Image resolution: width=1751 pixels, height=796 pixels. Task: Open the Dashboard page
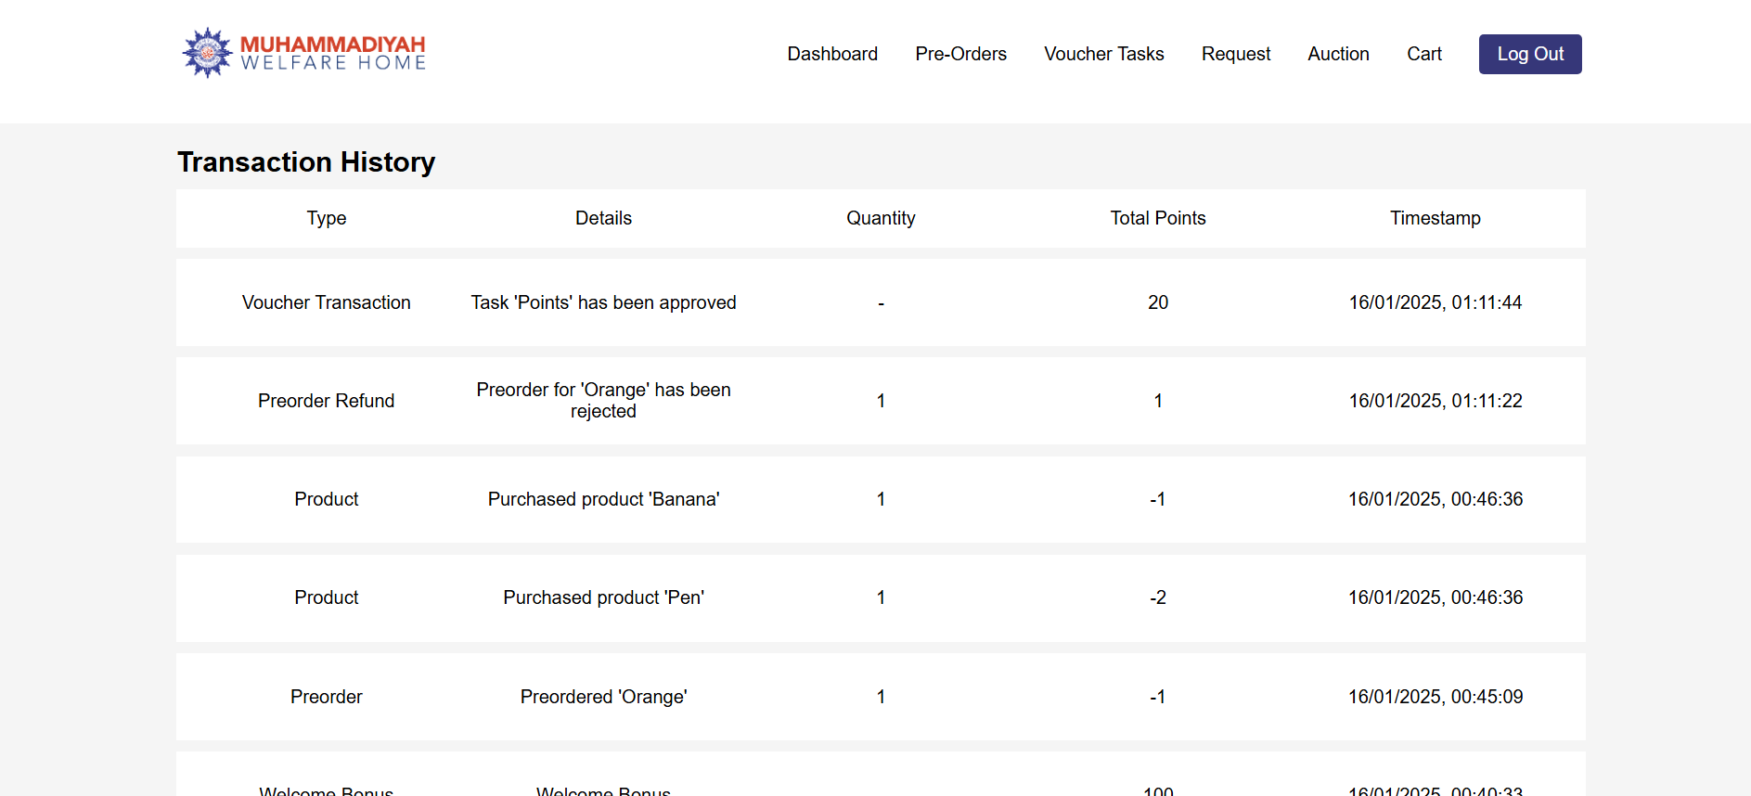pos(832,54)
